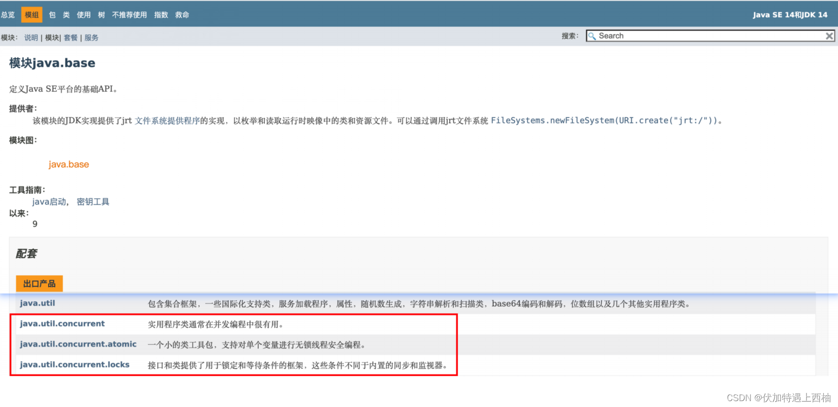Open the java.util.concurrent.locks package link
Screen dimensions: 838x407
(x=74, y=364)
